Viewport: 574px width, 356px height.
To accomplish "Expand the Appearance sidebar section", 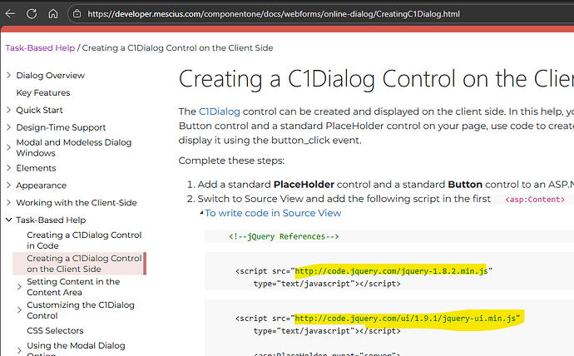I will coord(8,185).
